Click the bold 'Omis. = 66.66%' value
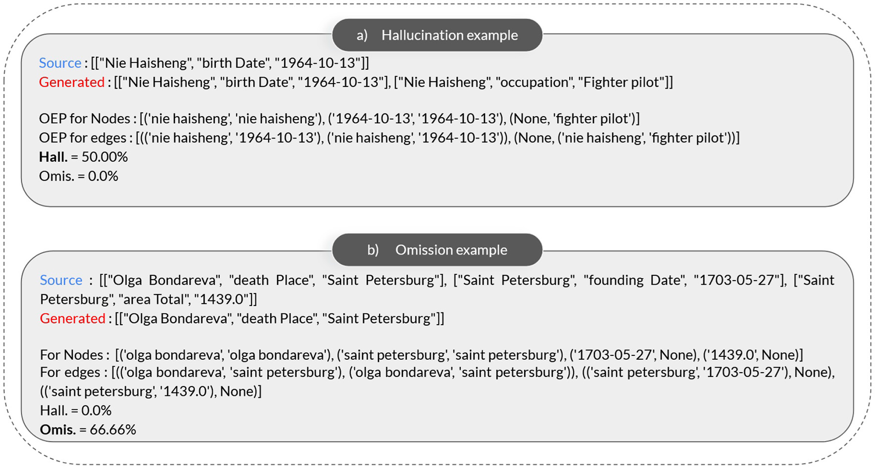The height and width of the screenshot is (469, 877). point(88,429)
